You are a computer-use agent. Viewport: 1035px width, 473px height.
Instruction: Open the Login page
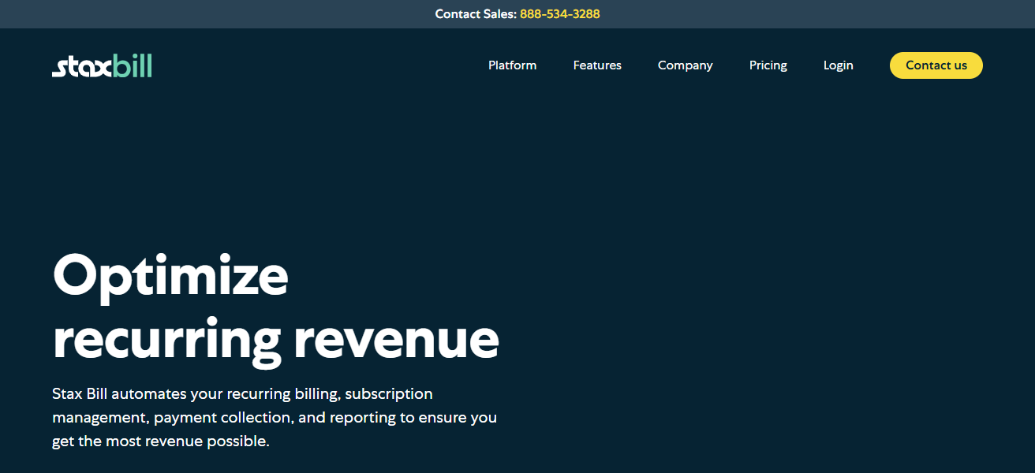click(838, 65)
